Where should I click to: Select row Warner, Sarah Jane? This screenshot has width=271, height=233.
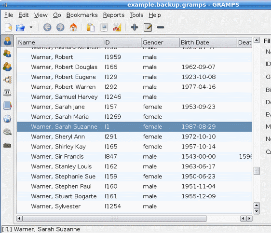tap(134, 107)
